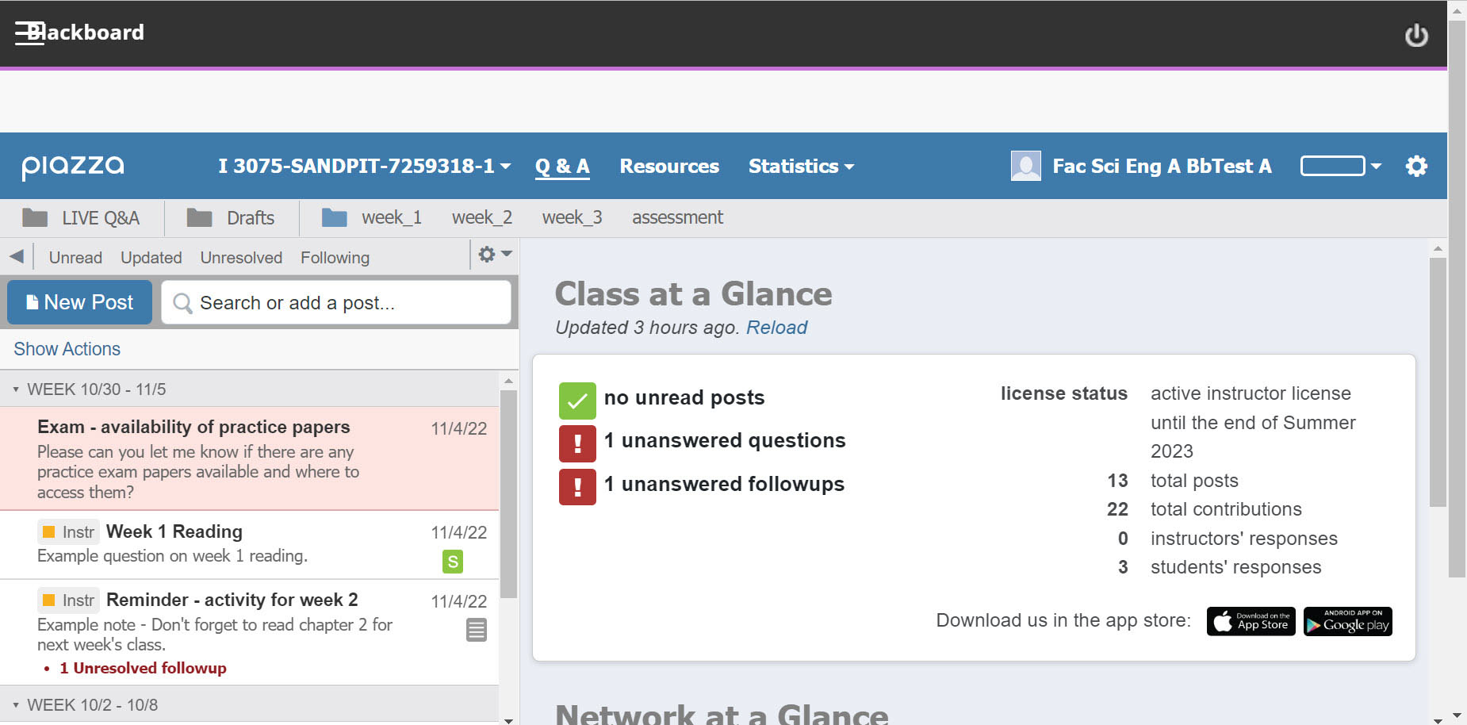Collapse the WEEK 10/30 - 11/5 section
Screen dimensions: 1467x725
[x=15, y=389]
